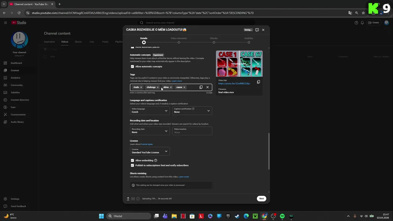Image resolution: width=393 pixels, height=221 pixels.
Task: Go to the Video elements step
Action: pos(179,40)
